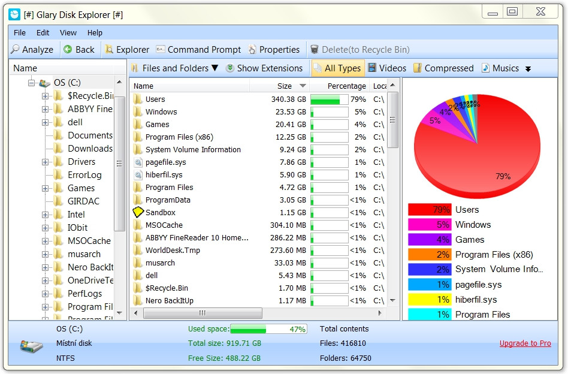This screenshot has height=374, width=568.
Task: Sort by Name column header in file list
Action: [189, 86]
